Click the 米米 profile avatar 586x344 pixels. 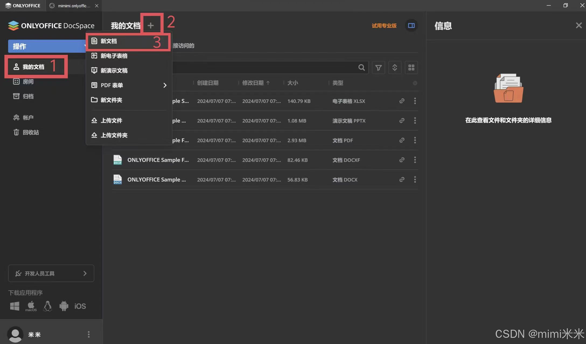point(15,334)
